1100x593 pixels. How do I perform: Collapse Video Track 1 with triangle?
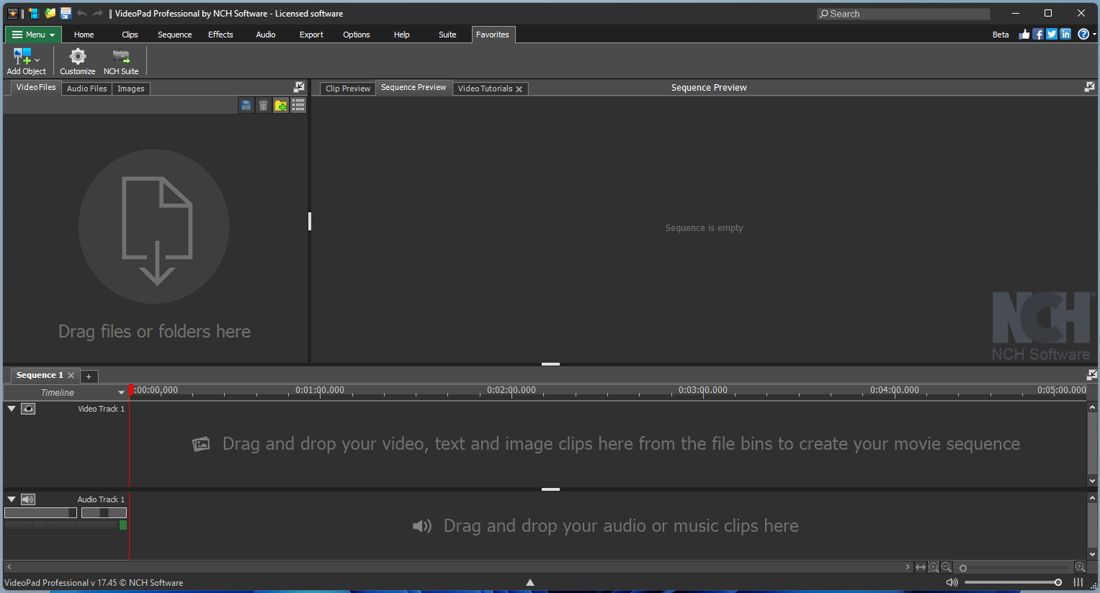point(12,409)
